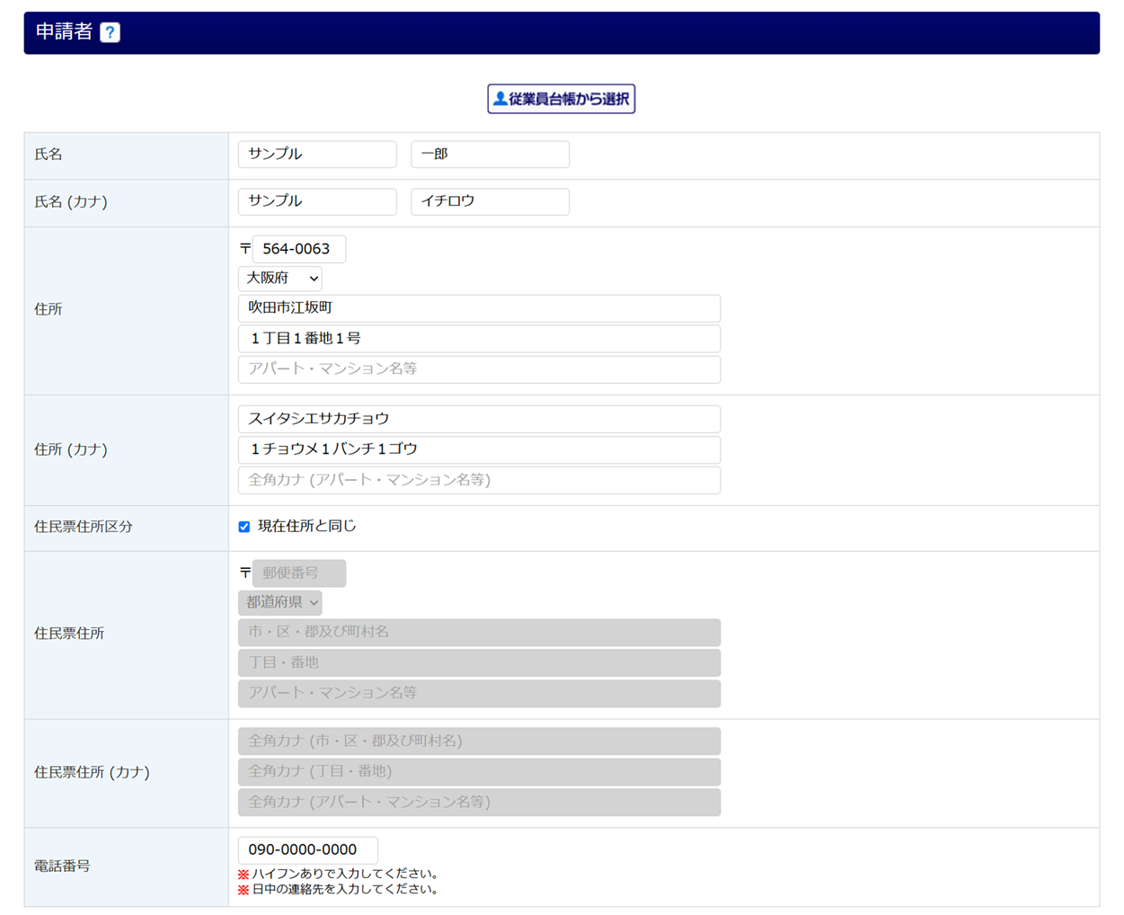Viewport: 1124px width, 915px height.
Task: Select the disabled 丁目・番地 field
Action: coord(479,663)
